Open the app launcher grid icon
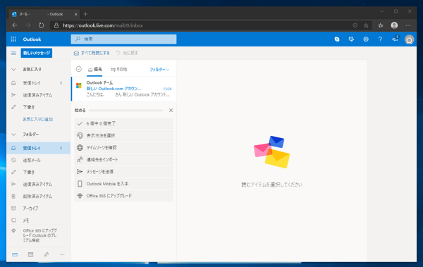 (x=13, y=39)
